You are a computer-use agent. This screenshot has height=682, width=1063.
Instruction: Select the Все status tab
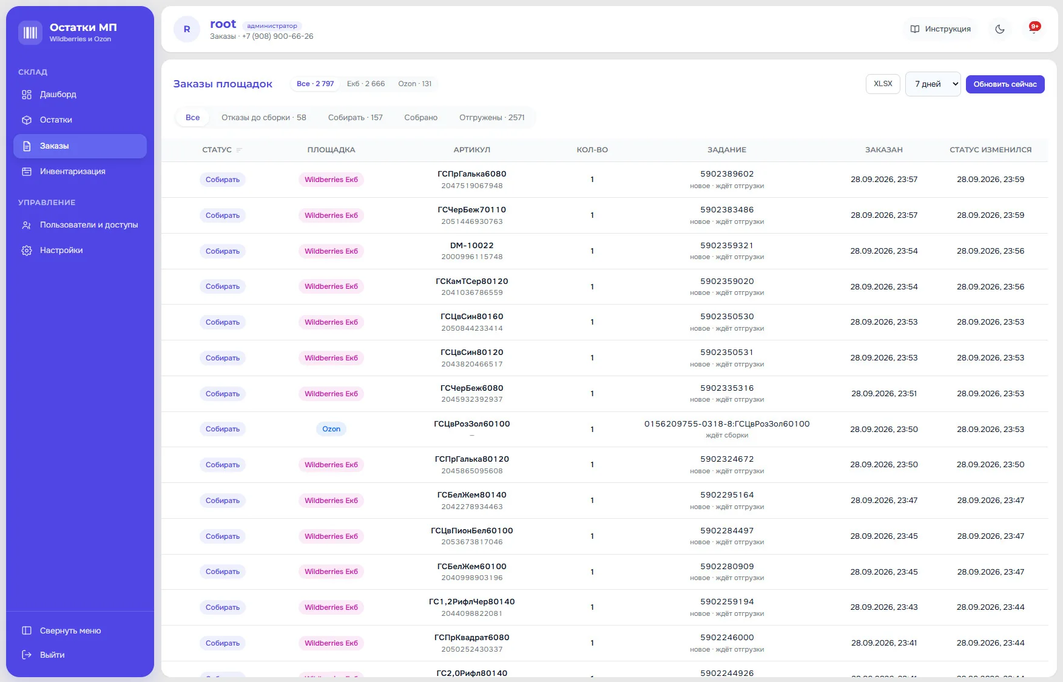[x=192, y=118]
